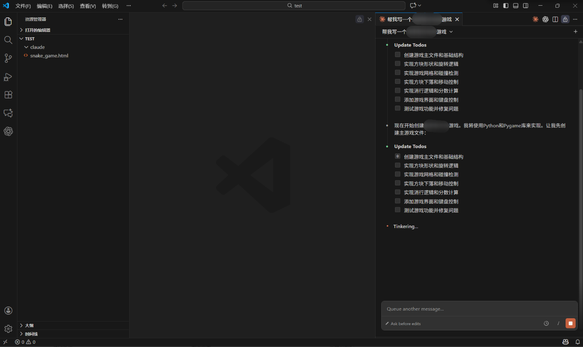Open snake_game.html in the explorer
This screenshot has width=583, height=347.
pos(49,56)
